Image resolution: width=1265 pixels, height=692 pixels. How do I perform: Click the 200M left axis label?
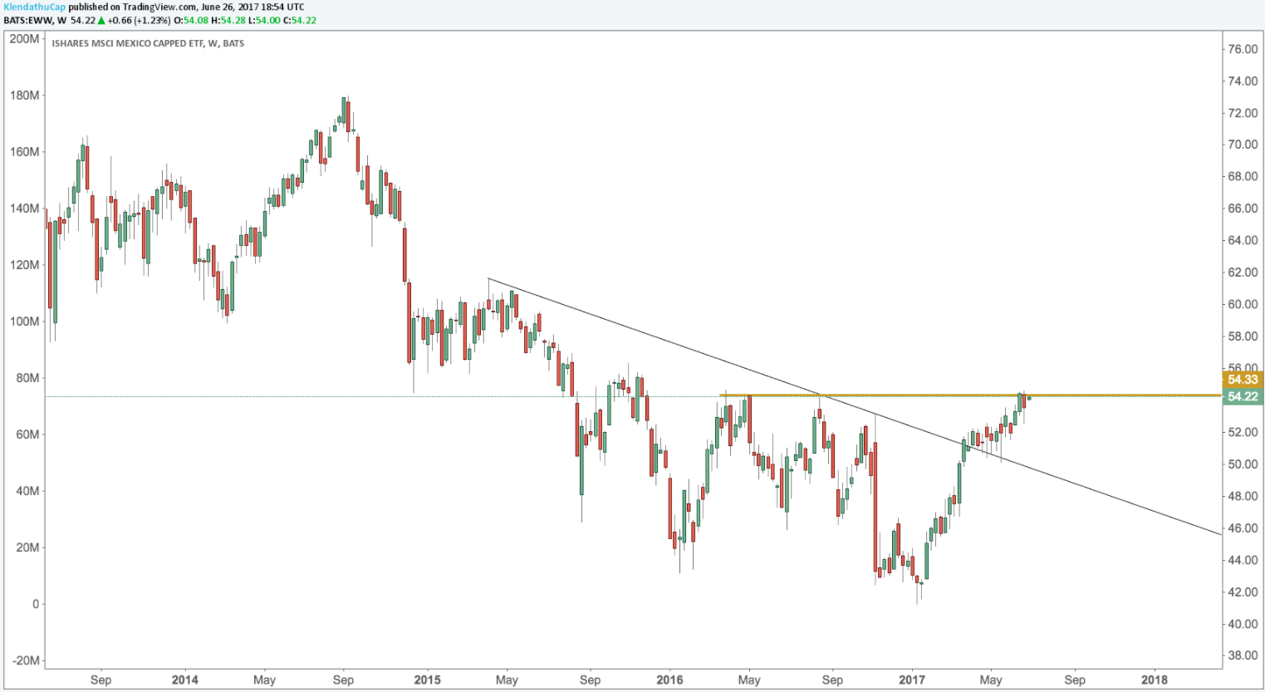coord(24,39)
